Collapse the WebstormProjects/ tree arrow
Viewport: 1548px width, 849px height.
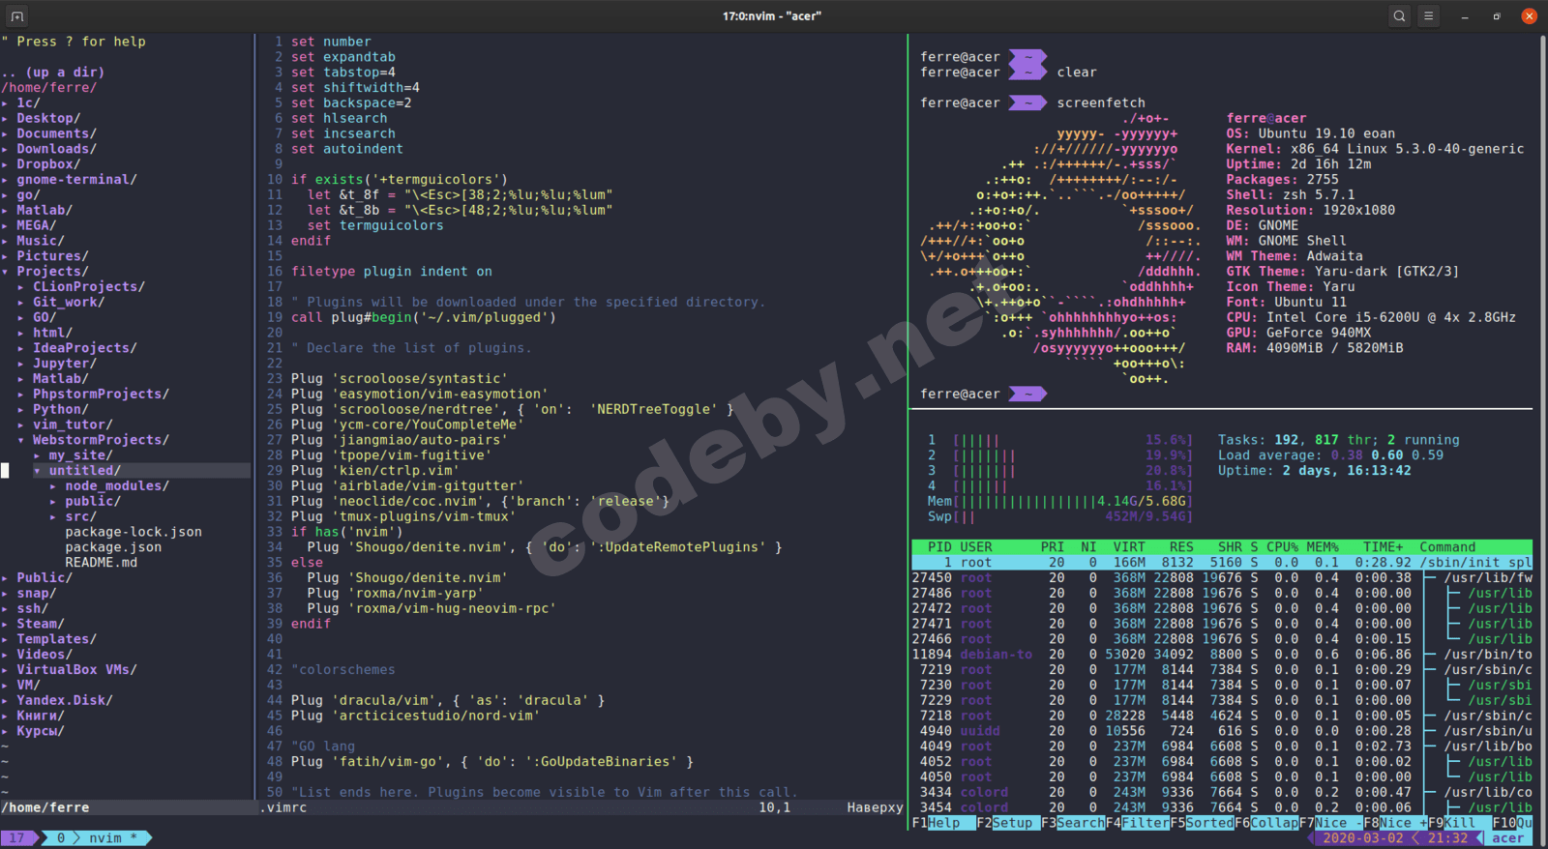21,440
